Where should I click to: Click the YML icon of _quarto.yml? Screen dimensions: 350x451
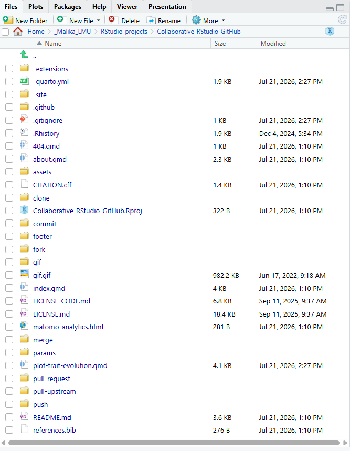[x=25, y=81]
